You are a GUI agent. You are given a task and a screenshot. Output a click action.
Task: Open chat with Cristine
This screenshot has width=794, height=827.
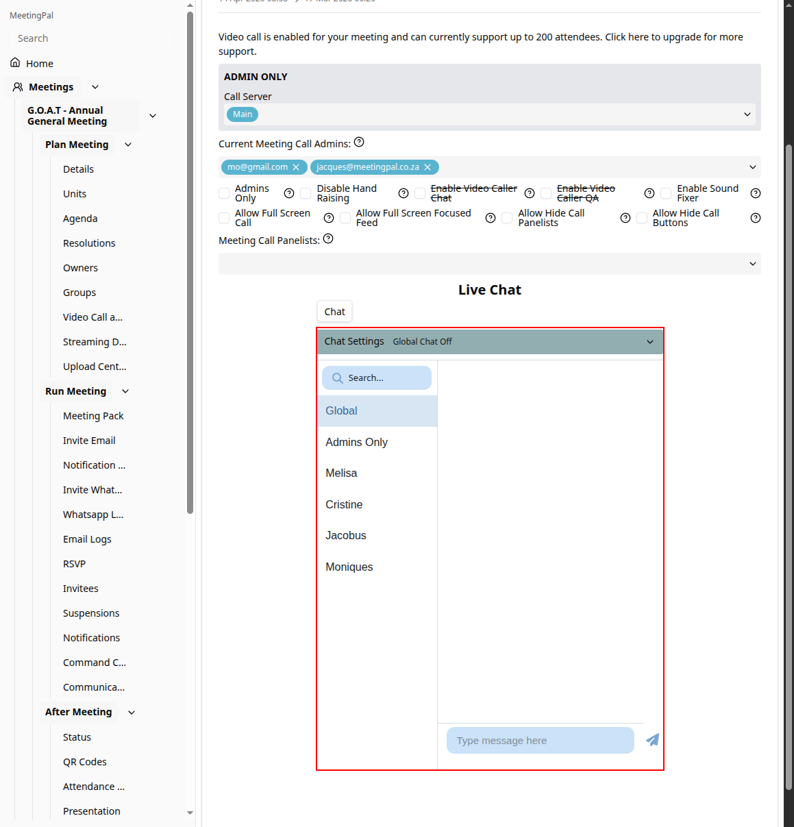point(377,505)
